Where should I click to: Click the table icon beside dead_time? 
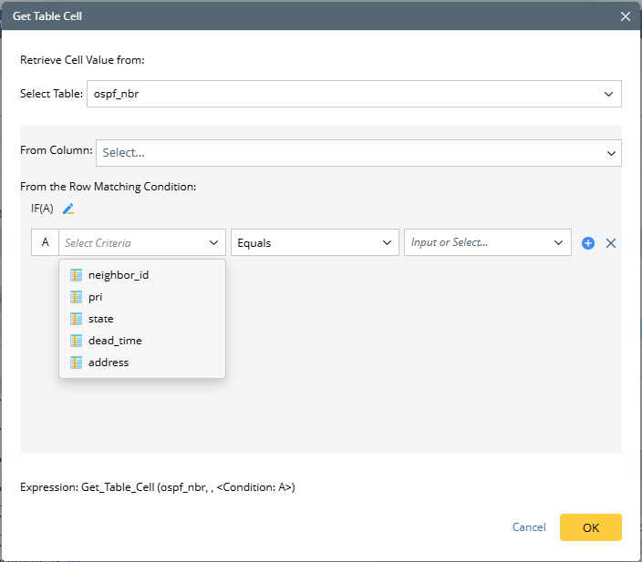click(x=77, y=341)
